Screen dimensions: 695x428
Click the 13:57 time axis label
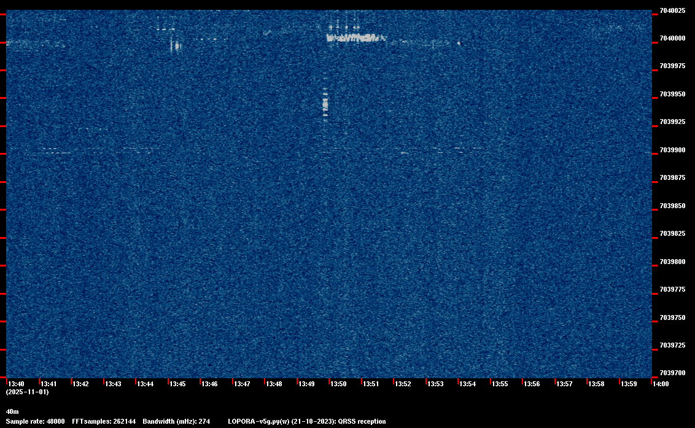[564, 384]
